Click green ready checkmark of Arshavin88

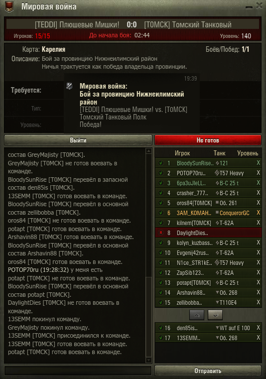(160, 292)
